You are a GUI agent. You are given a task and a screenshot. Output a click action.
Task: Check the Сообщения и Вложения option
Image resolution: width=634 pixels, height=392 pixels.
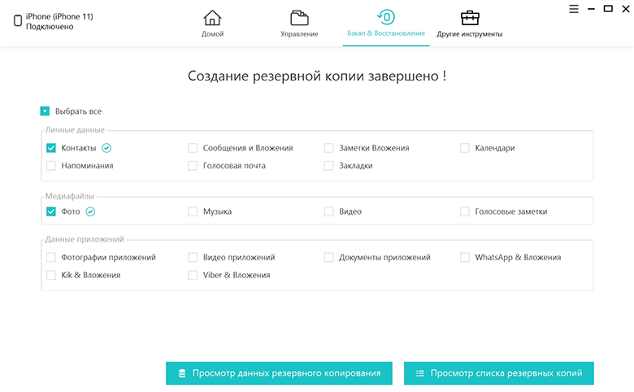(x=193, y=148)
